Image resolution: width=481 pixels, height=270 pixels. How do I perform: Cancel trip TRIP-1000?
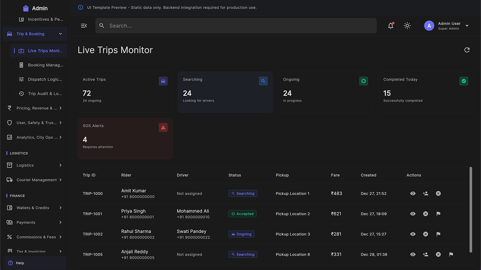coord(438,193)
